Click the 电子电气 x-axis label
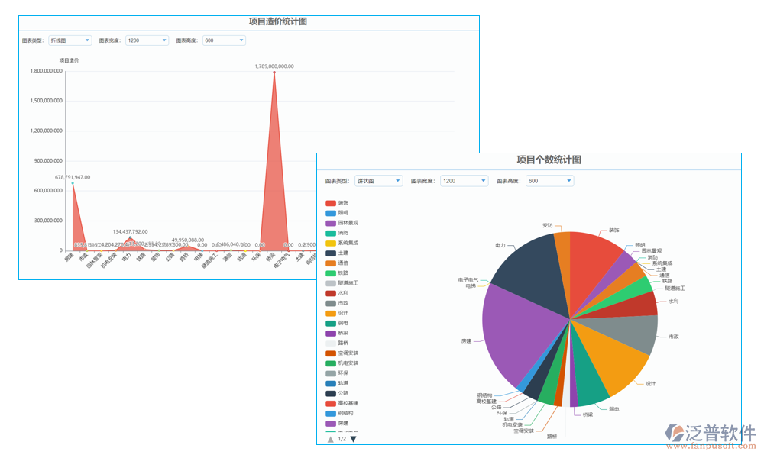 pyautogui.click(x=281, y=260)
